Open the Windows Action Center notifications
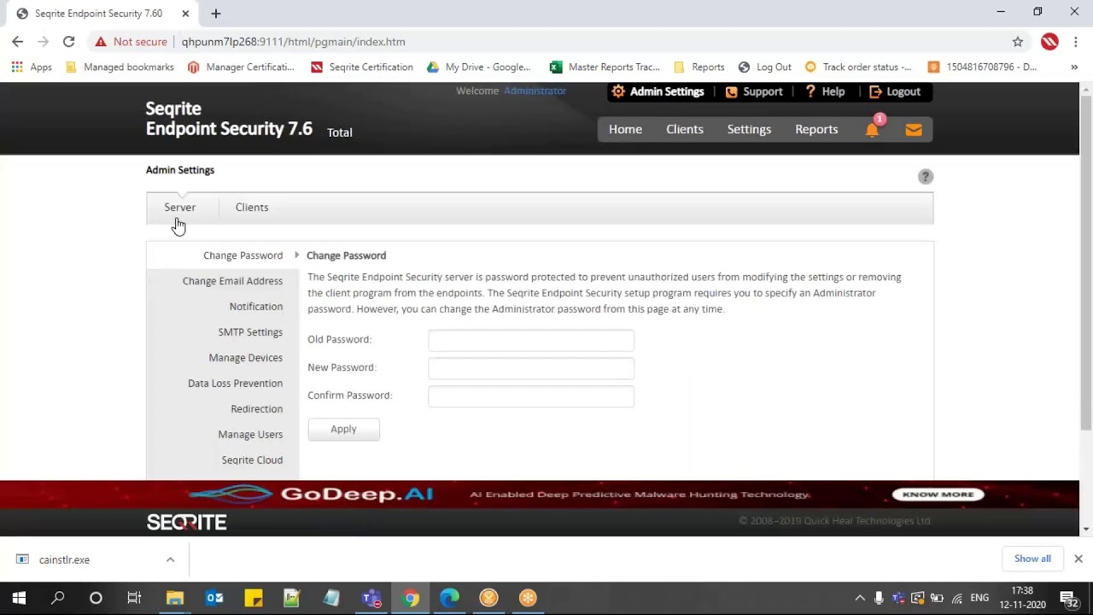 [x=1068, y=598]
